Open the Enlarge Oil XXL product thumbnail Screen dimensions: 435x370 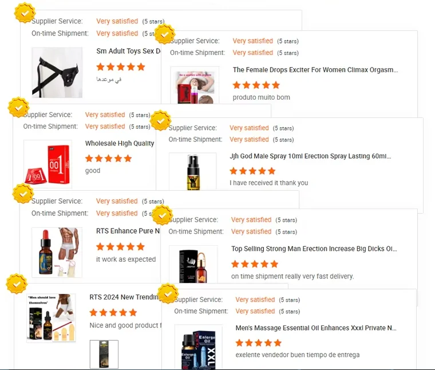click(x=199, y=347)
